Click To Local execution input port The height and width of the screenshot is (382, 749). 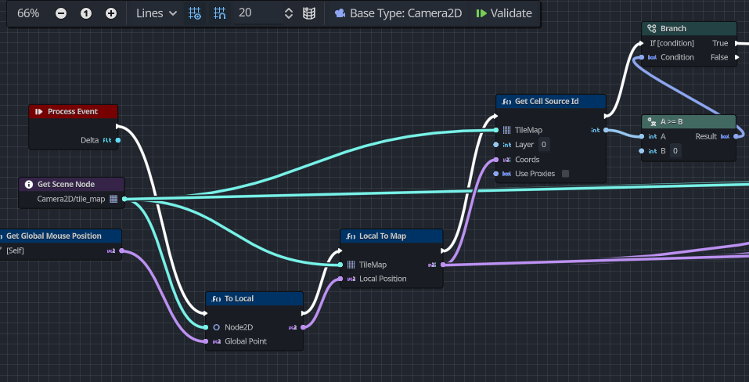pos(205,314)
